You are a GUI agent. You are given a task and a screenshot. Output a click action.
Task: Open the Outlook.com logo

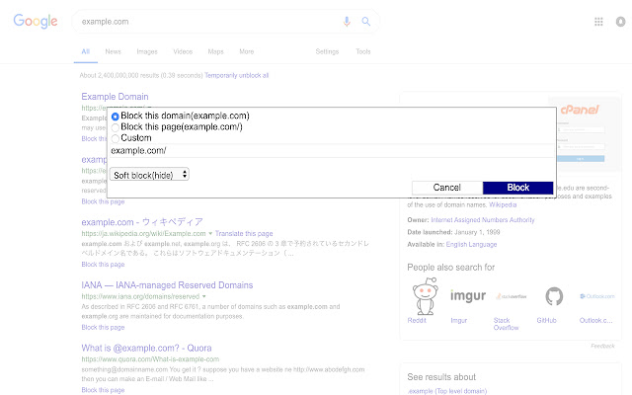point(597,296)
